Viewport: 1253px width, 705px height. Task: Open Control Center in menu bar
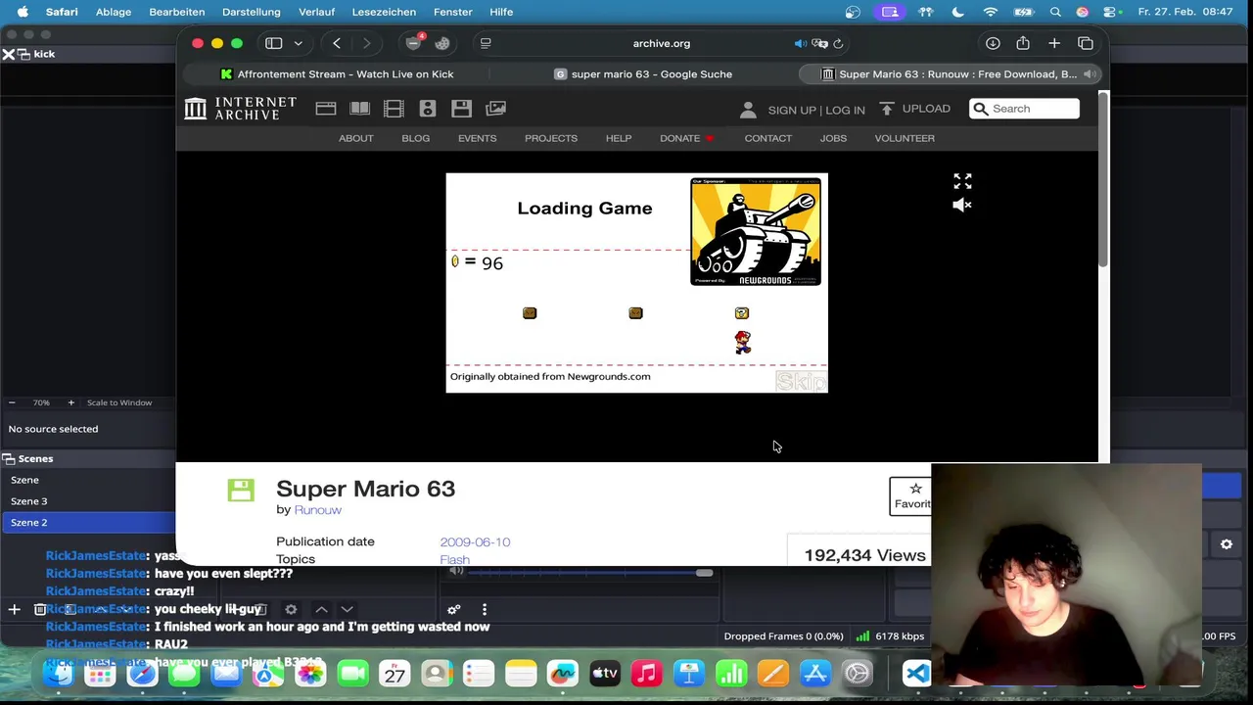(1108, 12)
